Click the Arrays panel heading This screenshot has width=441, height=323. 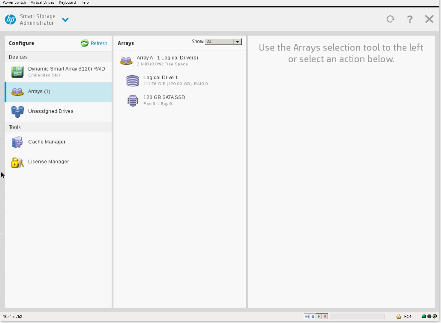tap(126, 43)
